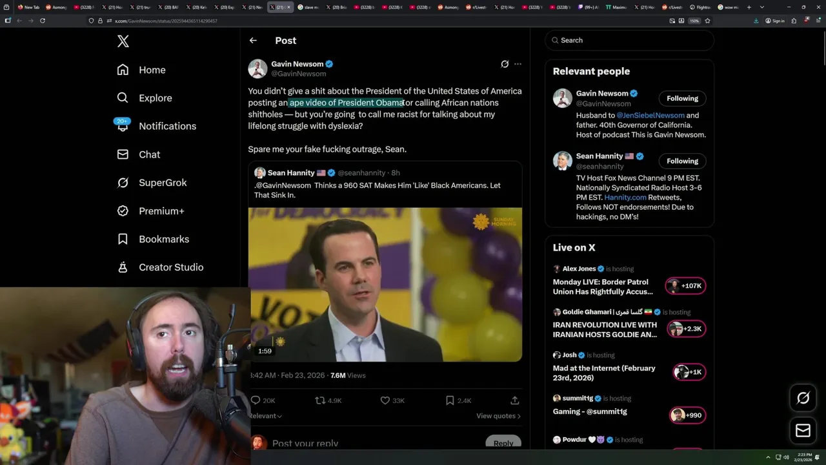Join Josh's live space with +1K
The height and width of the screenshot is (465, 826).
[x=689, y=372]
